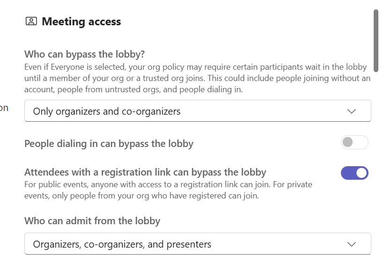The height and width of the screenshot is (264, 391).
Task: Click the vertical scrollbar thumb
Action: 376,41
